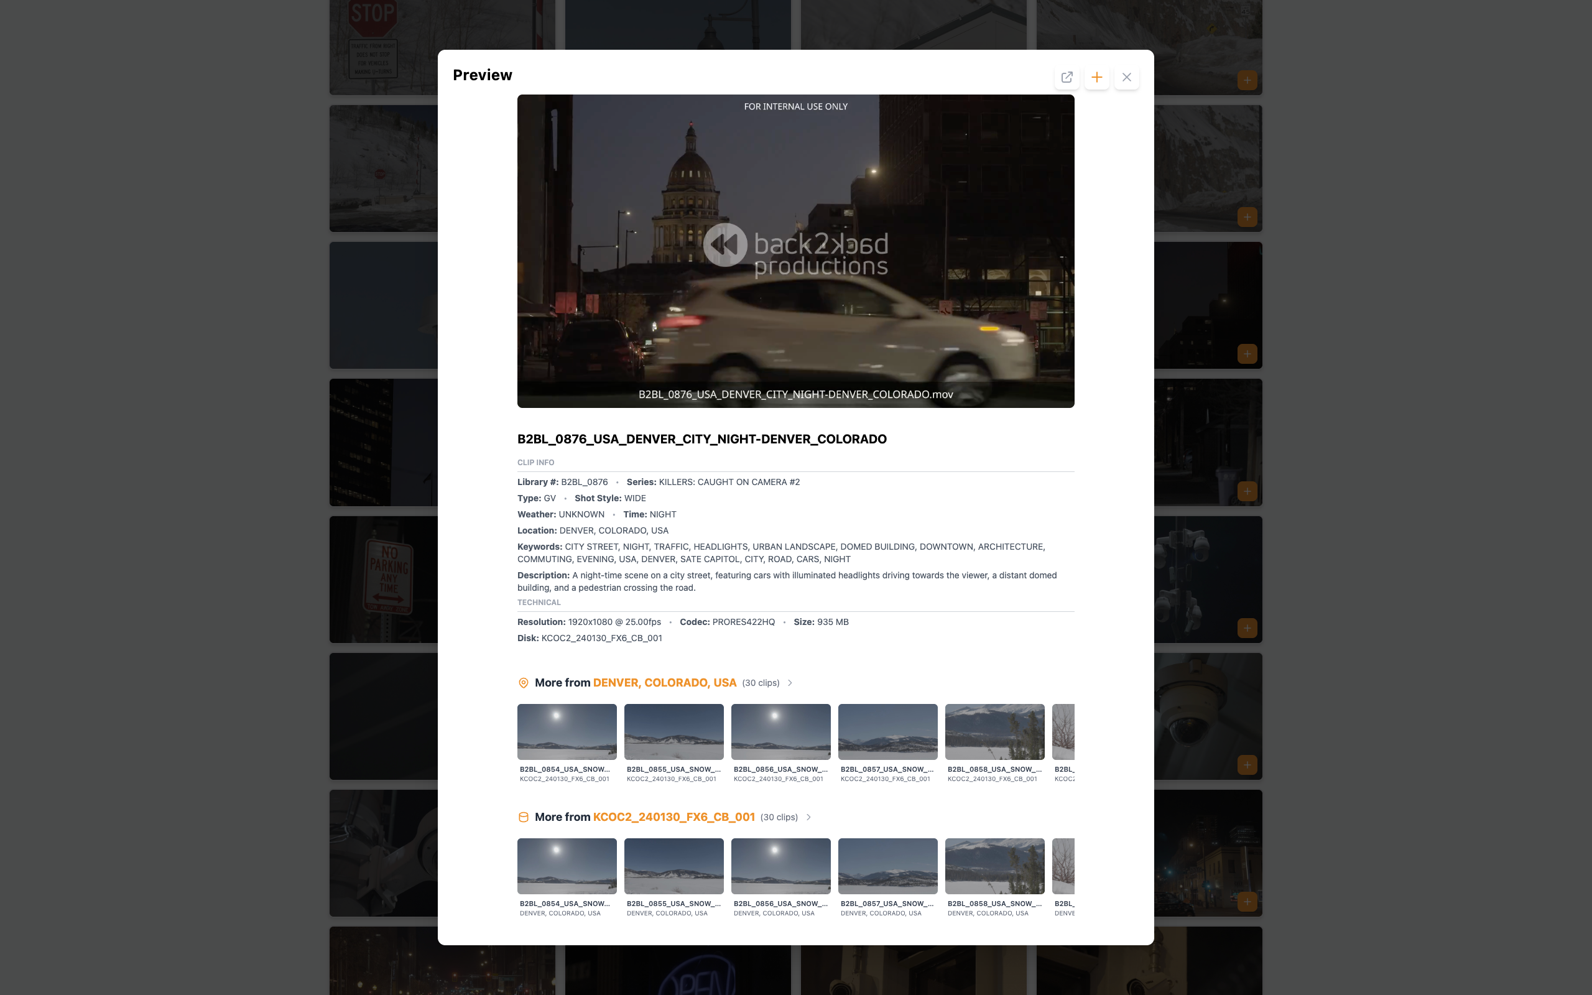Open the KCOC2_240130_FX6_CB_001 disk link

[x=673, y=817]
